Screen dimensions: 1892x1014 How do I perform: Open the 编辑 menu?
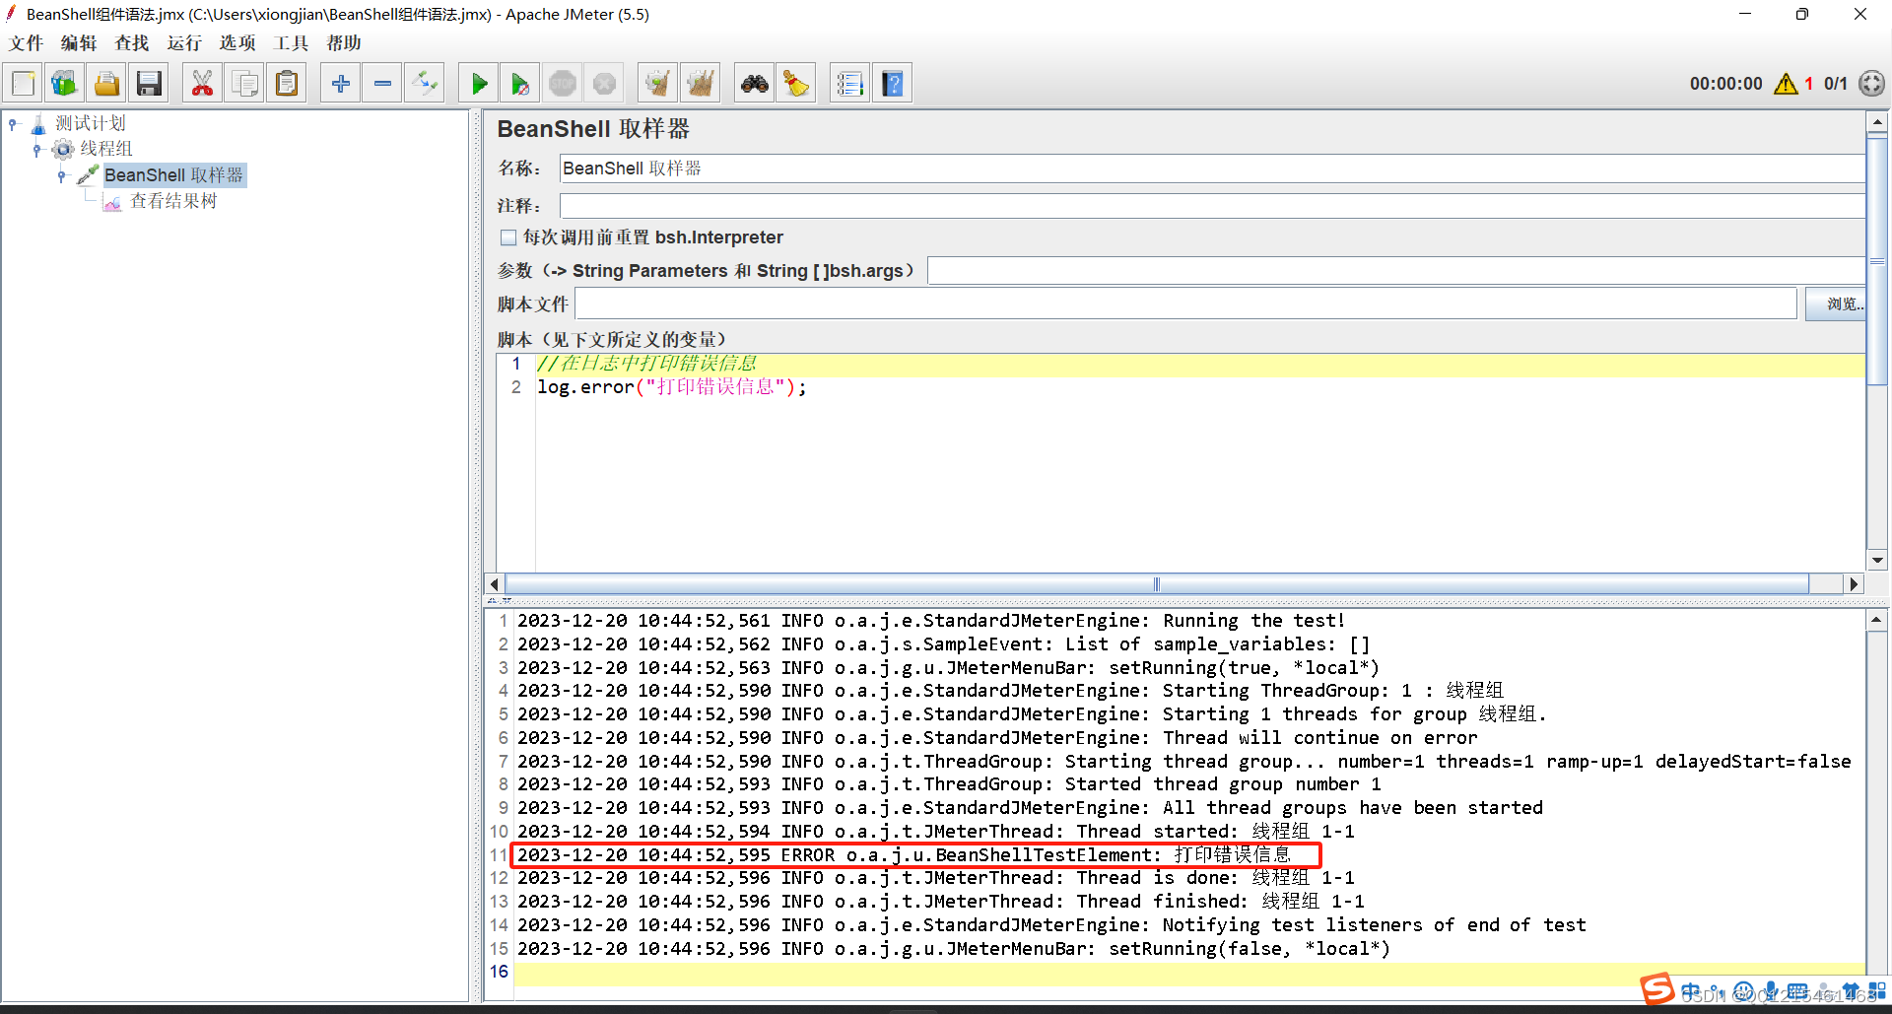click(x=79, y=43)
